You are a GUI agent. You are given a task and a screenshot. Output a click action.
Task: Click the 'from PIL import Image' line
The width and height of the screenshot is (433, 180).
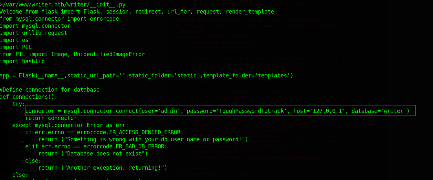(x=72, y=54)
